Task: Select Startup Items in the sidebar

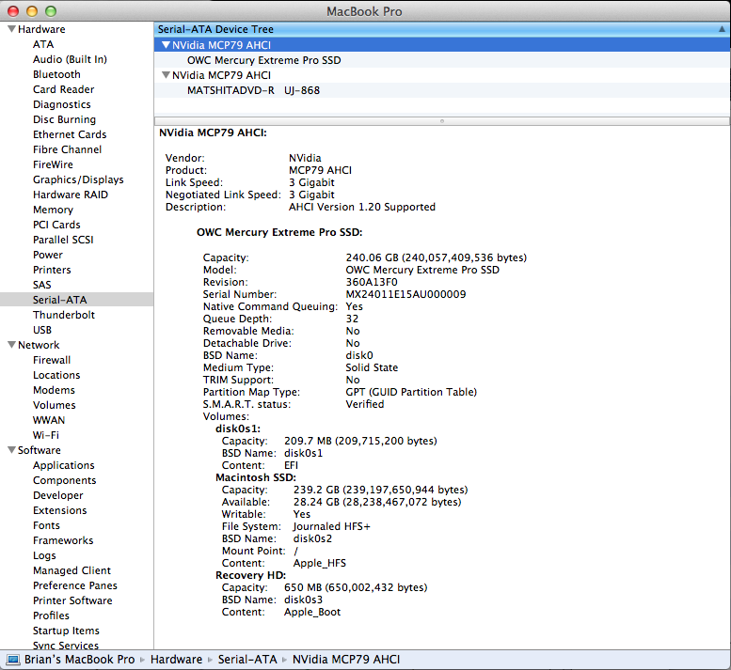Action: pos(66,631)
